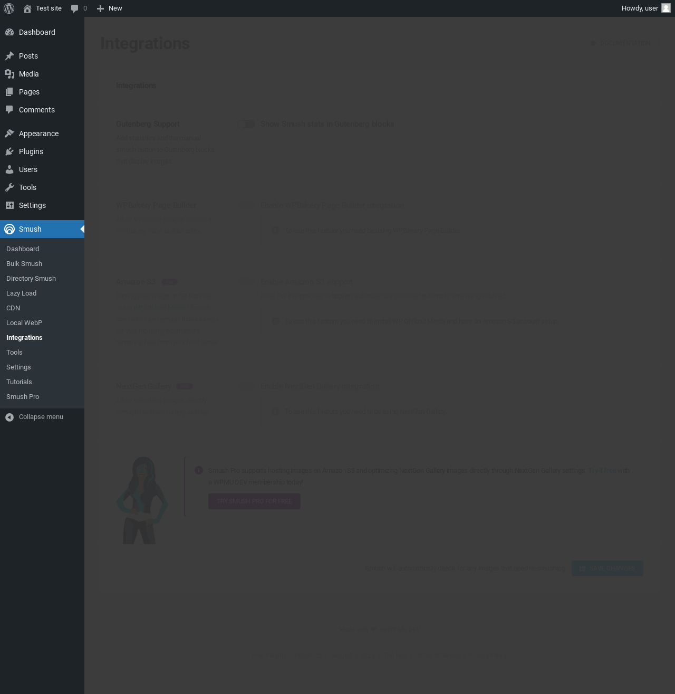The height and width of the screenshot is (694, 675).
Task: Open the Plugins plug icon
Action: click(9, 151)
